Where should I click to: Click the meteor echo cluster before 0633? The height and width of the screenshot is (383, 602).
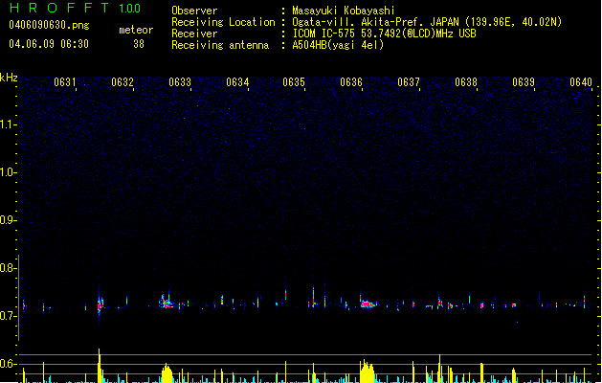click(x=166, y=302)
